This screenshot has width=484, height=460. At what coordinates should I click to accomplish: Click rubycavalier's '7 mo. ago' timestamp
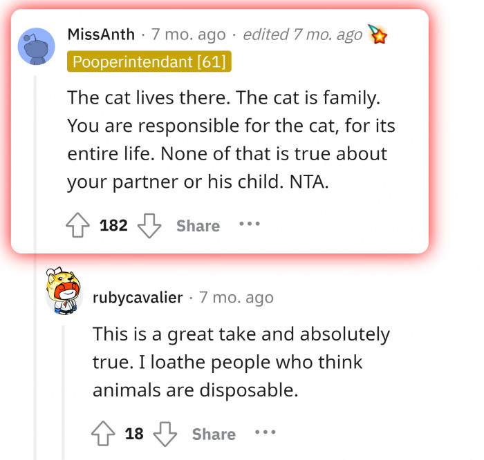[x=236, y=298]
